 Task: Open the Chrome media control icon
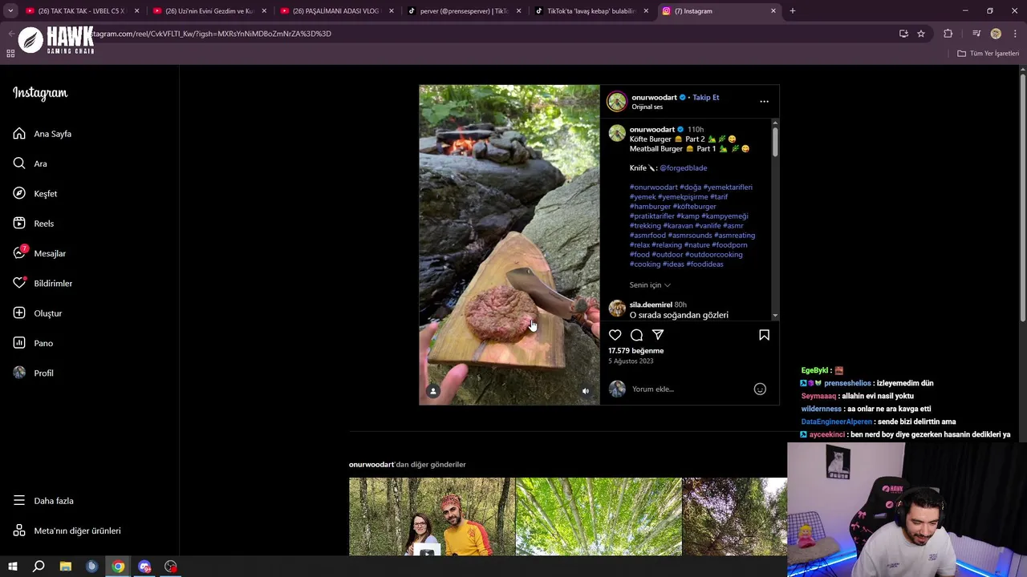[976, 34]
